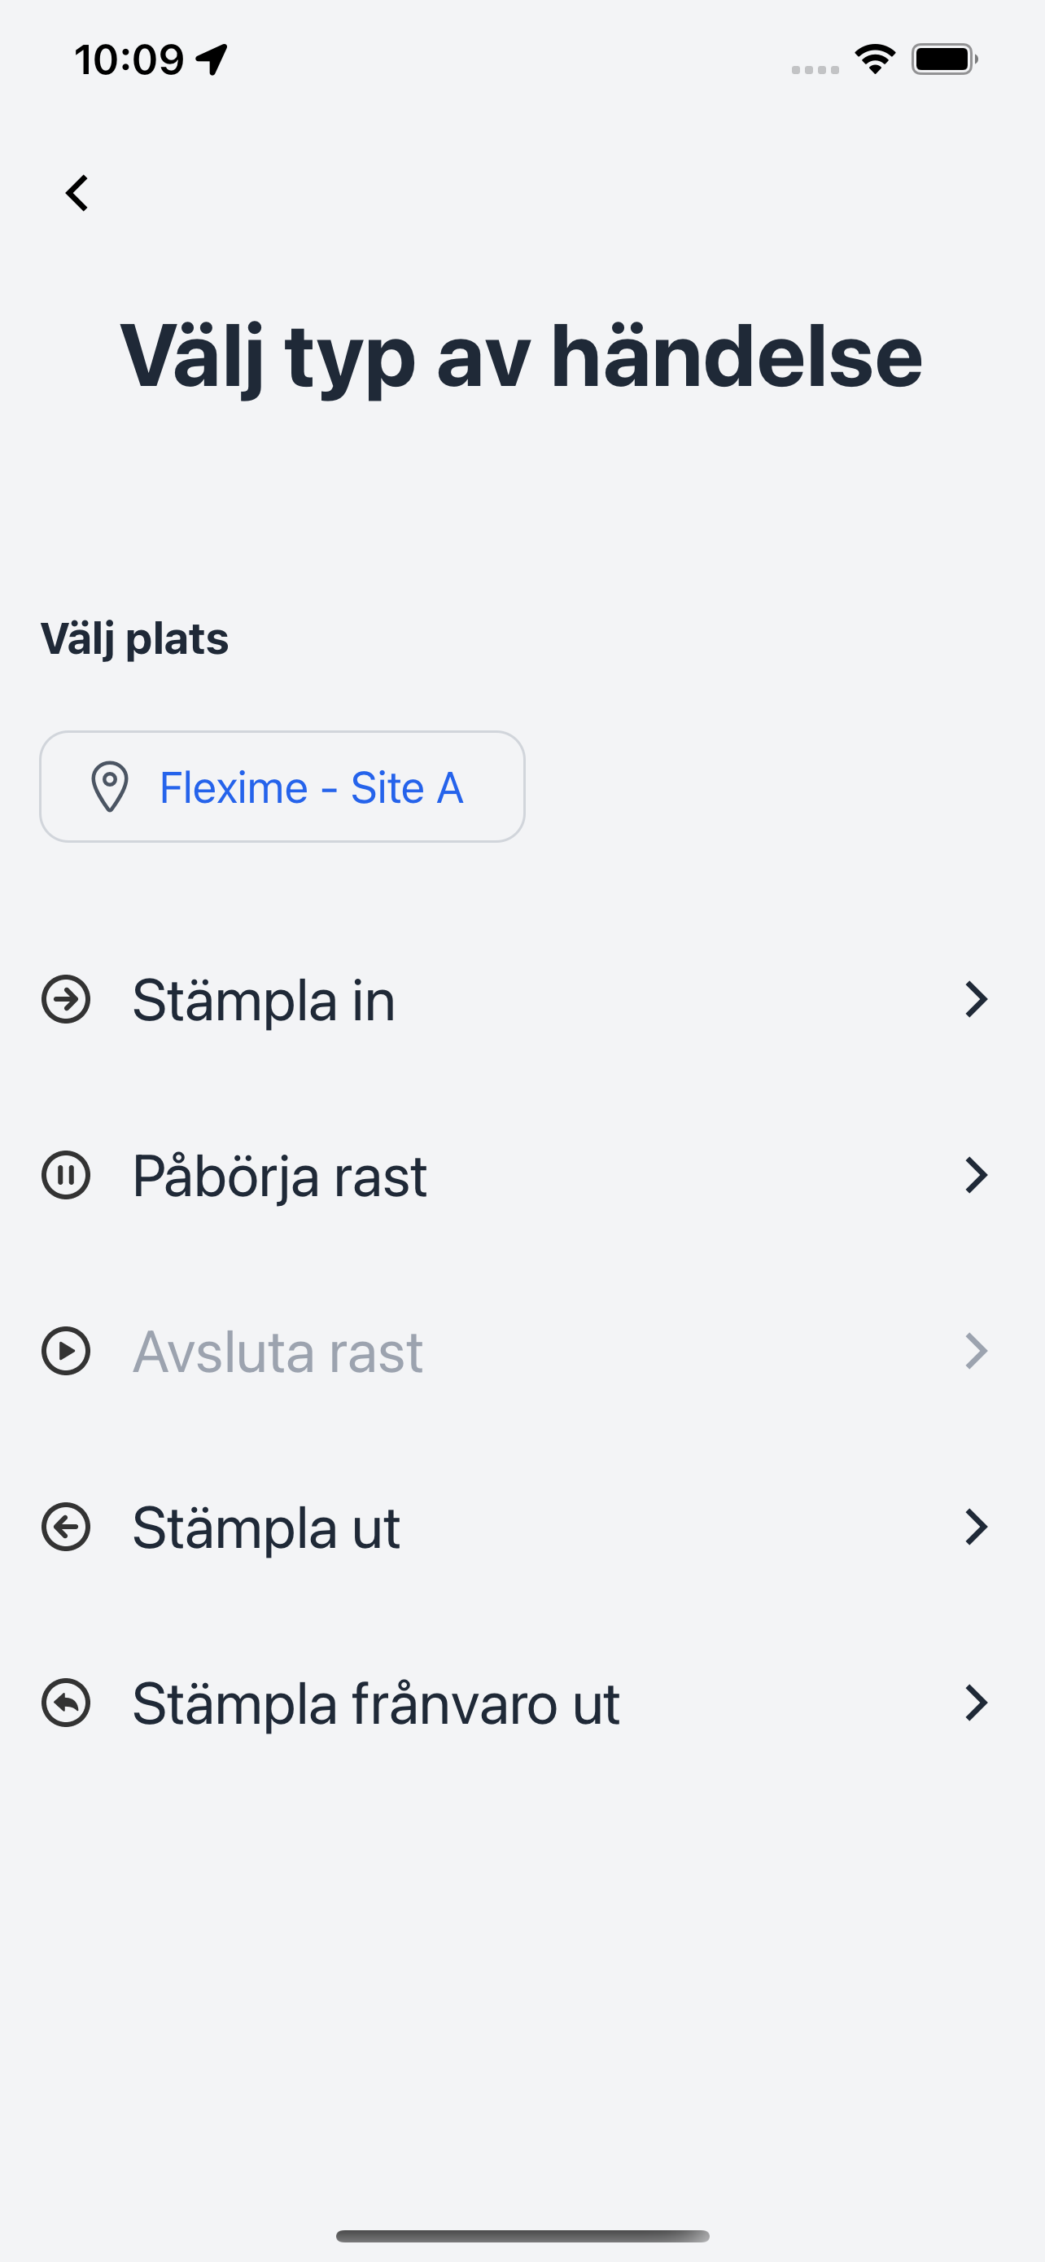This screenshot has height=2262, width=1045.
Task: Tap the home indicator bar
Action: point(522,2236)
